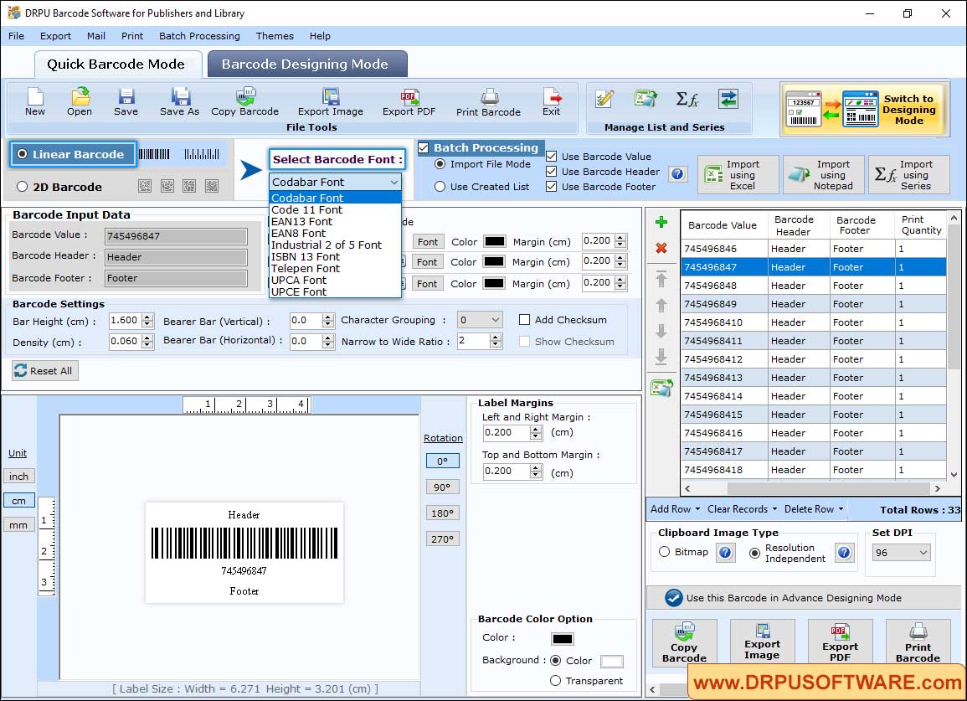Click help icon beside Use Barcode Header

coord(677,174)
